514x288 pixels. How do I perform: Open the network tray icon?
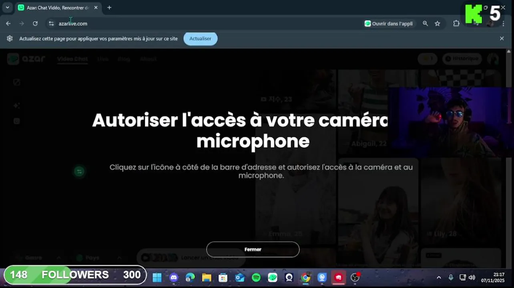[462, 278]
